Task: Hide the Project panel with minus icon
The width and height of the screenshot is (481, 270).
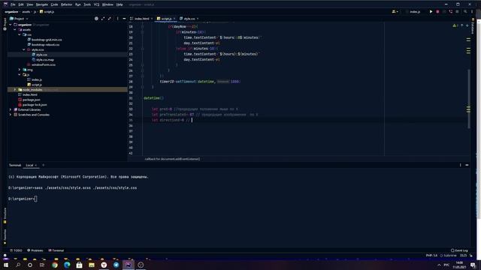Action: coord(124,19)
